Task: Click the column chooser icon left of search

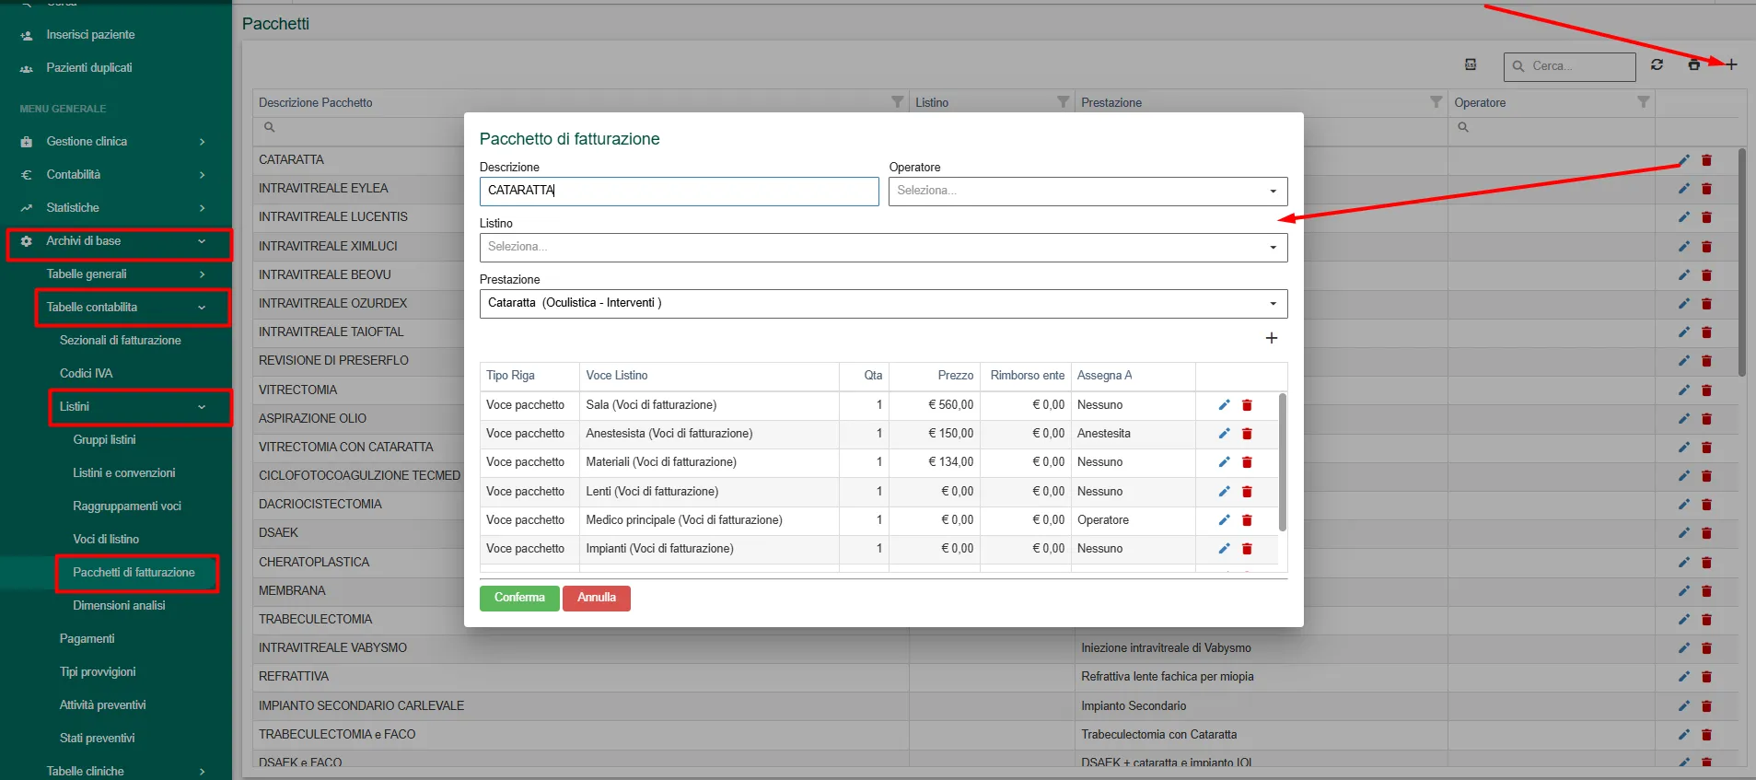Action: [x=1471, y=64]
